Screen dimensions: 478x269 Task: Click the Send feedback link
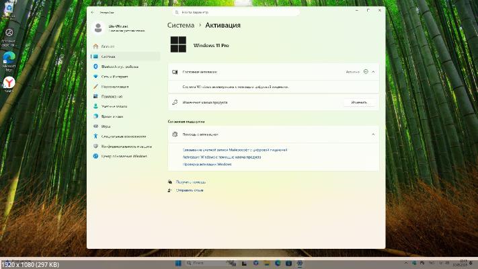point(189,190)
